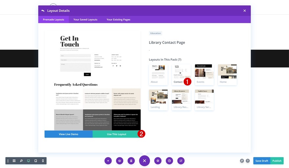Viewport: 289px width, 168px height.
Task: Select the desktop view icon
Action: [x=29, y=161]
